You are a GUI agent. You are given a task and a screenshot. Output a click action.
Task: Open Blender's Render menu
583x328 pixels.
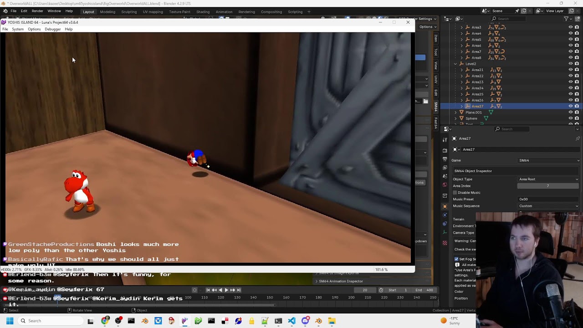click(x=37, y=11)
